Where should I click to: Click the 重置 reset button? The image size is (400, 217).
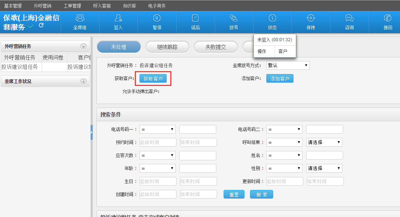[234, 195]
